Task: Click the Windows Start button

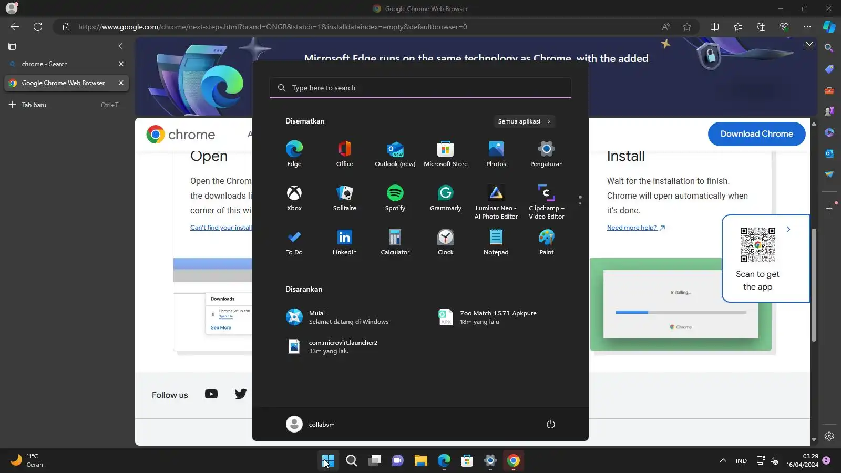Action: click(x=328, y=461)
